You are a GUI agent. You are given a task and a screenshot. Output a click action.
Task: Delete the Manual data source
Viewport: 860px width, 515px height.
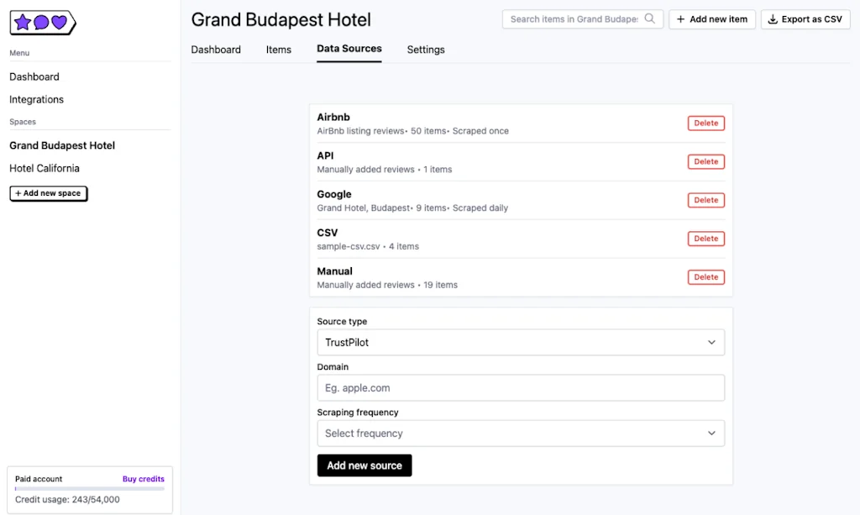click(705, 276)
